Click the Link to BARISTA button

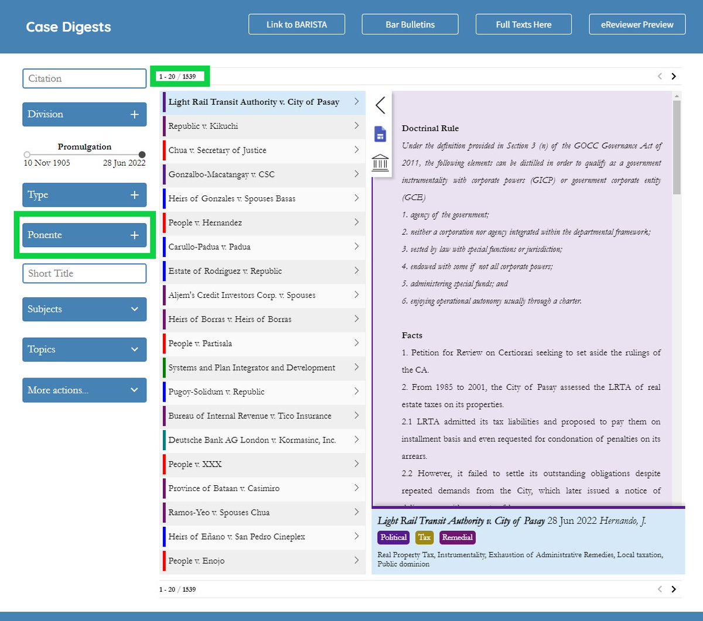click(x=296, y=25)
